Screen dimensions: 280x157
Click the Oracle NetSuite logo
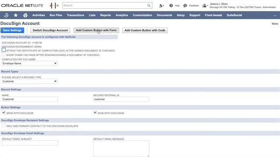(22, 6)
